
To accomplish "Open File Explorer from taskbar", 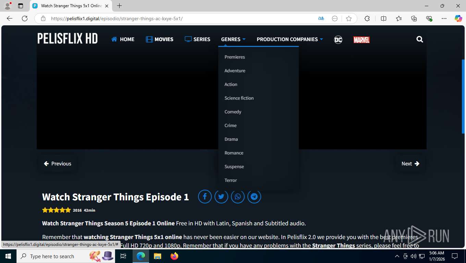I will click(x=157, y=256).
